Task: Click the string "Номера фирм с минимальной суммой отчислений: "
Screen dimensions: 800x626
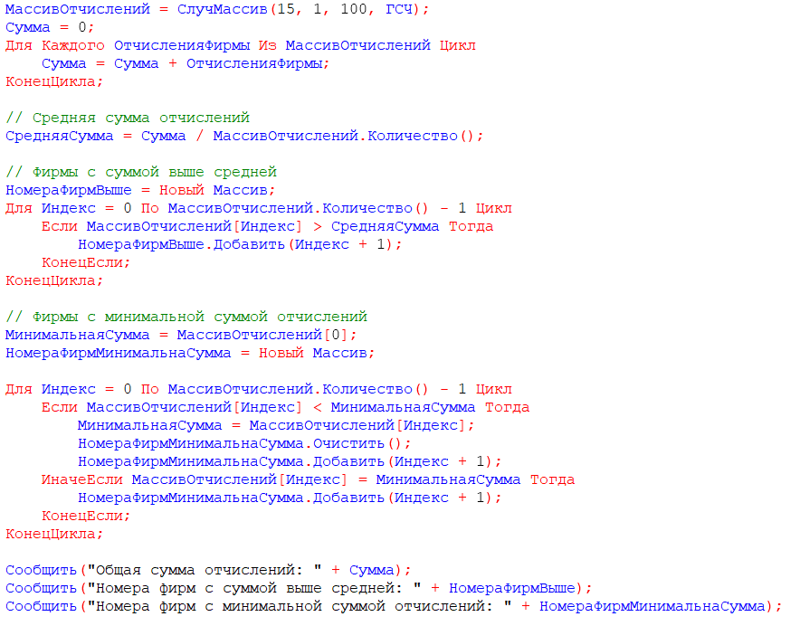Action: [300, 606]
